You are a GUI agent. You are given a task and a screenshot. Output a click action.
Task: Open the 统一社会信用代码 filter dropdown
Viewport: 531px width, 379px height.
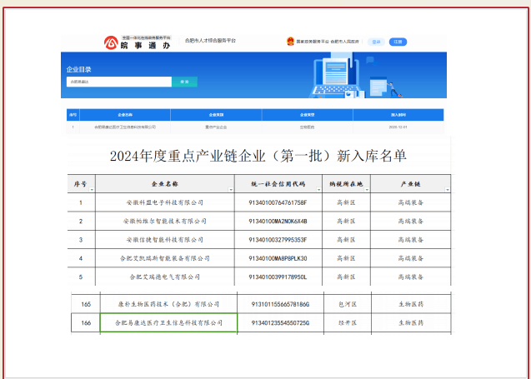coord(319,190)
